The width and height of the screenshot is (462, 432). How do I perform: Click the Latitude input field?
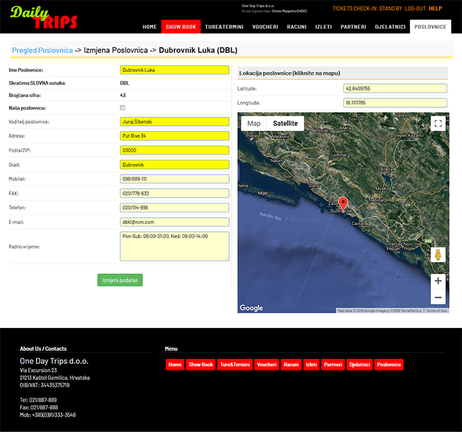pyautogui.click(x=395, y=89)
